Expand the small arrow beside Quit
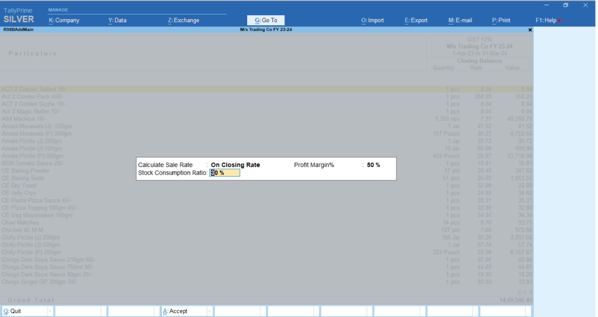Image resolution: width=598 pixels, height=317 pixels. click(x=50, y=312)
